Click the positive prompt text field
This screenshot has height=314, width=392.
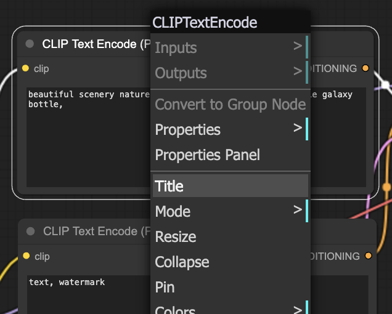(x=88, y=137)
